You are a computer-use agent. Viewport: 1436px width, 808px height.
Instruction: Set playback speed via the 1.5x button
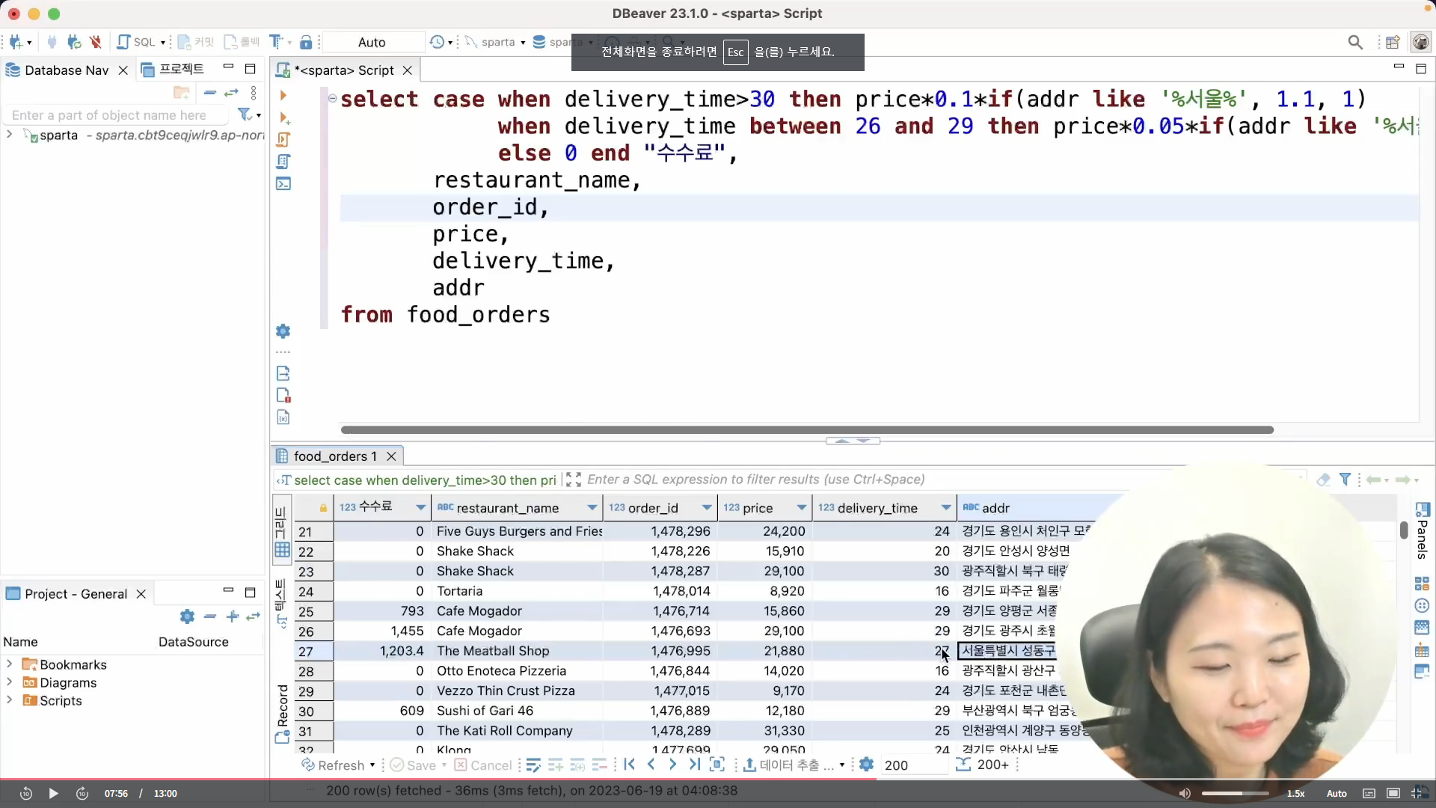pyautogui.click(x=1295, y=794)
